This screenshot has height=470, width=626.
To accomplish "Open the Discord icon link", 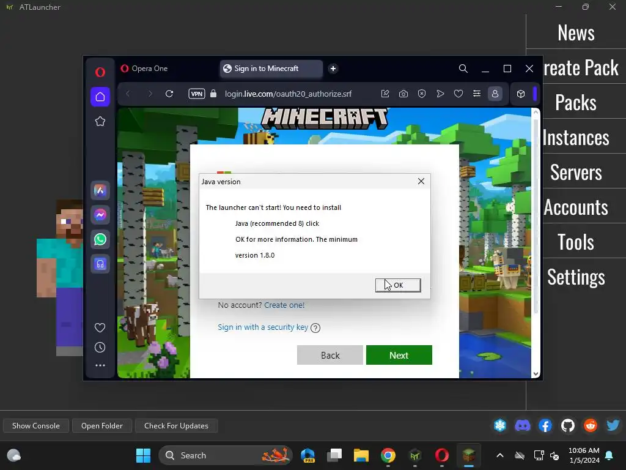I will point(523,426).
